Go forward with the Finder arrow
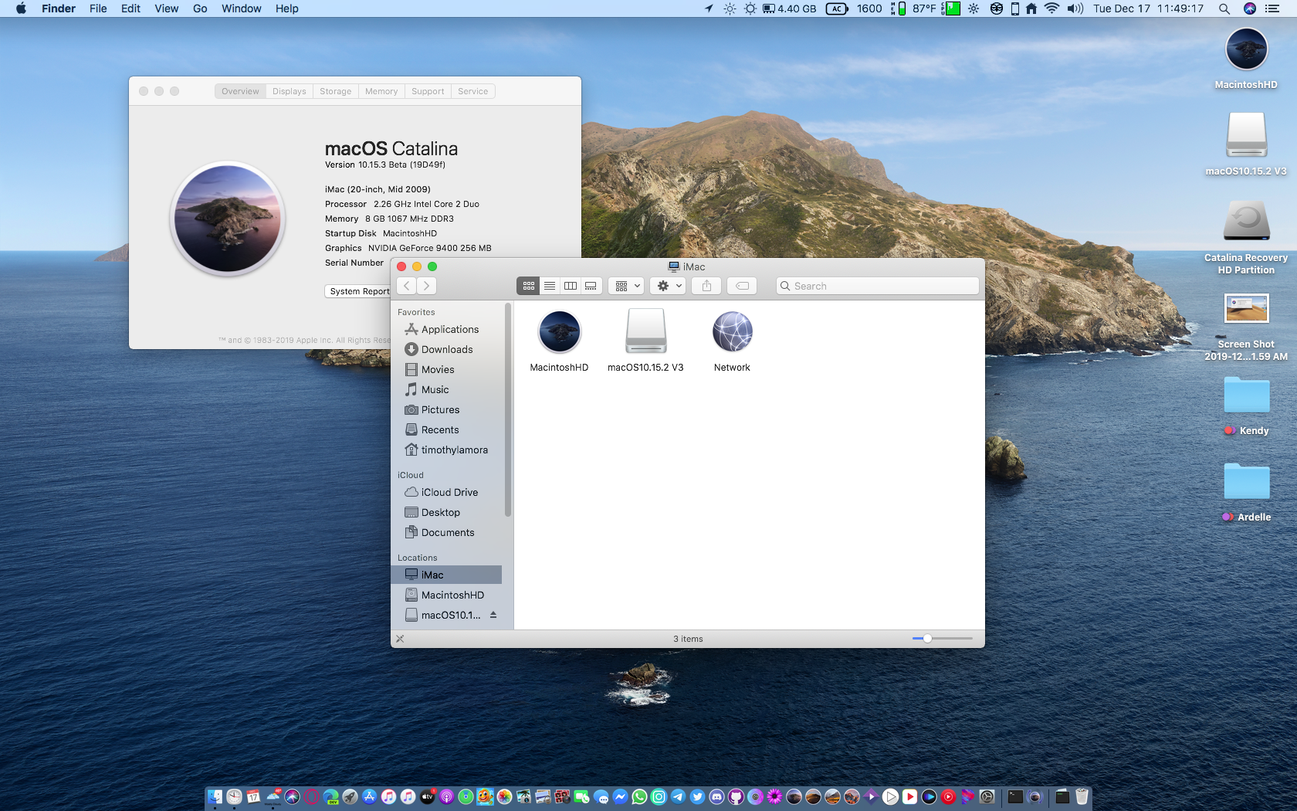Viewport: 1297px width, 811px height. [x=426, y=286]
